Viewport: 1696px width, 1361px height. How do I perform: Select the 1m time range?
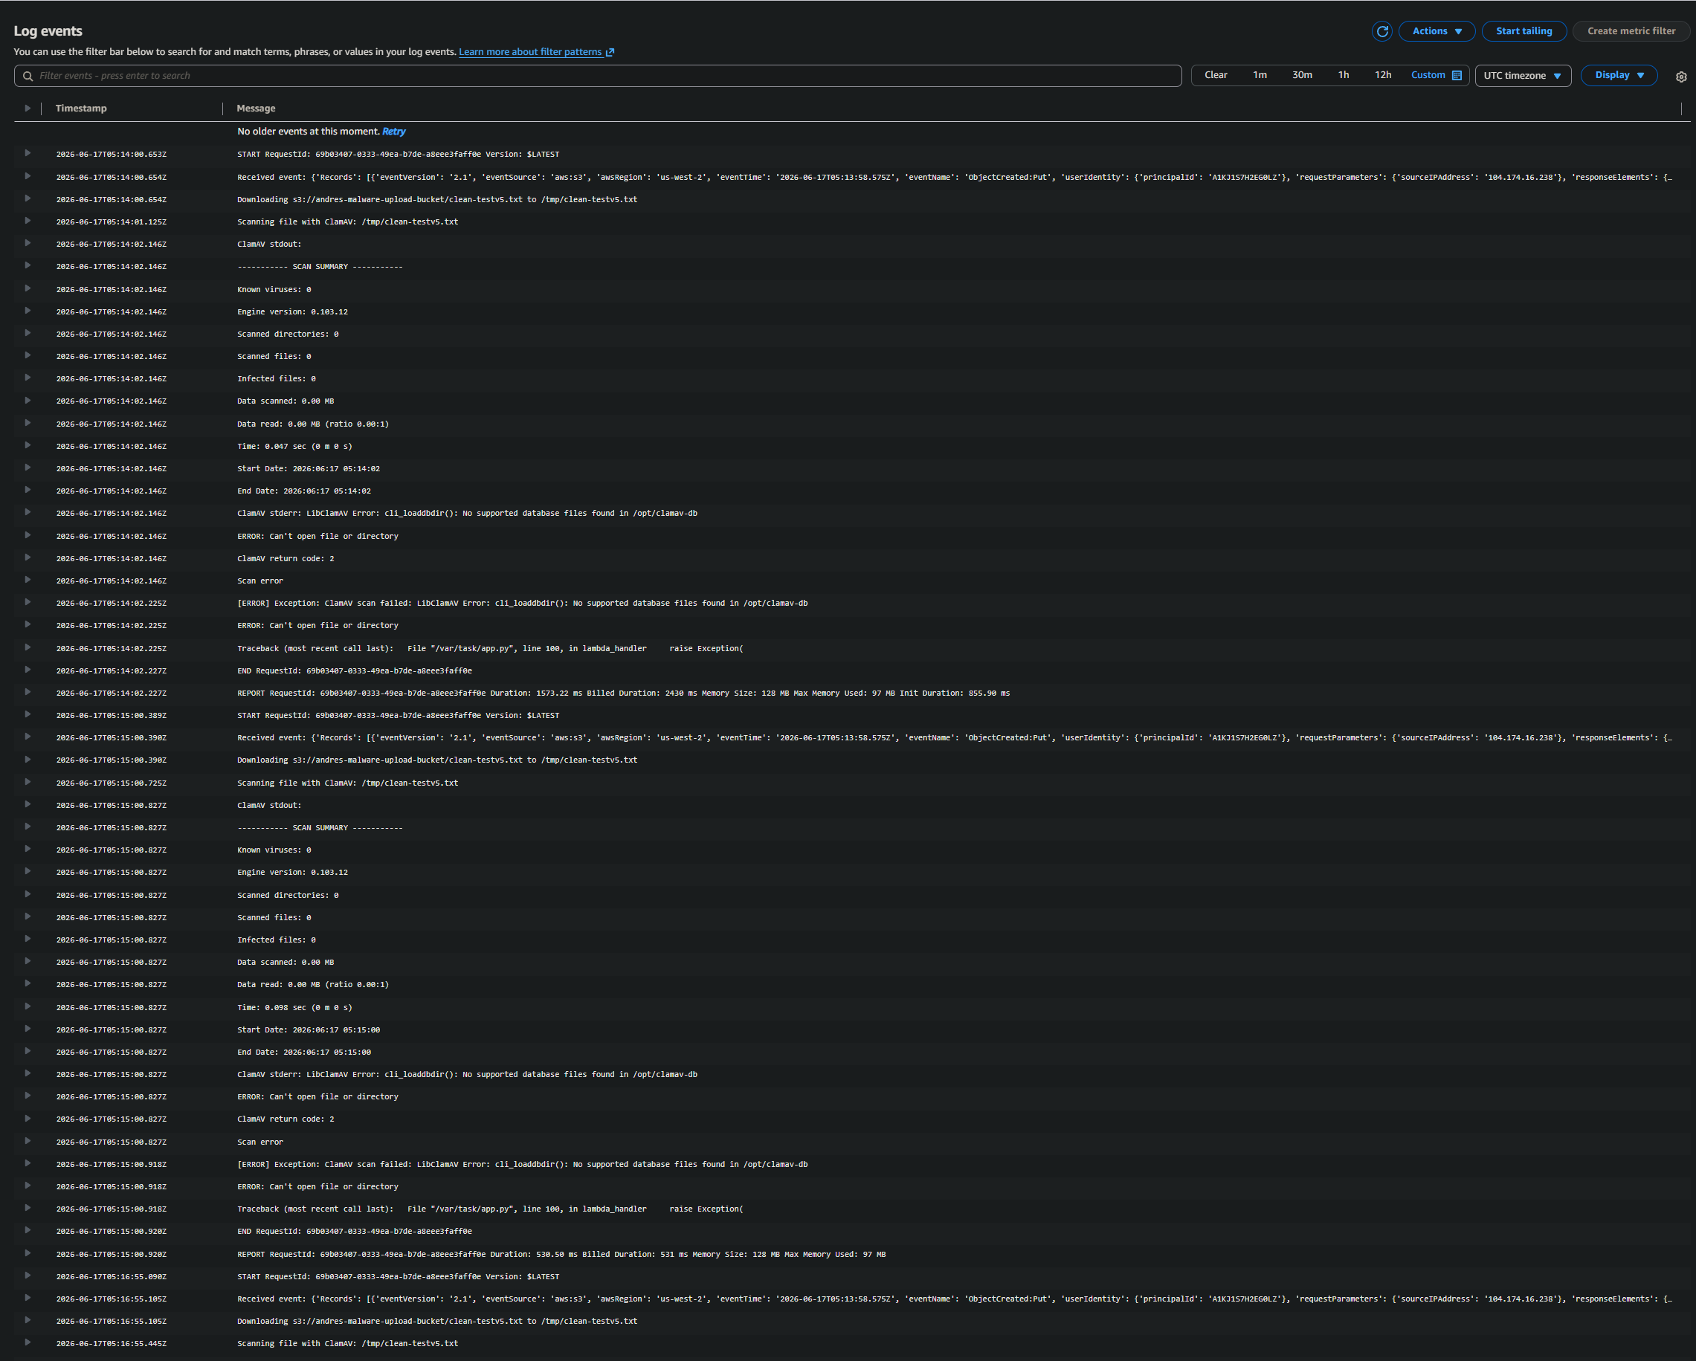pos(1260,76)
